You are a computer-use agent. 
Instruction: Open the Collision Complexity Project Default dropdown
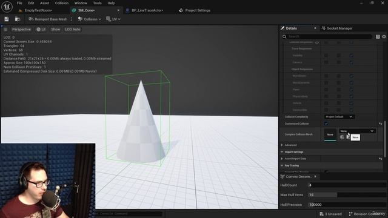[x=339, y=117]
